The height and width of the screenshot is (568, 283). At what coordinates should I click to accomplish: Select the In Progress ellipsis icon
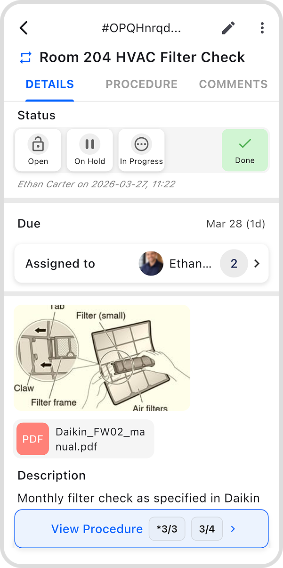pyautogui.click(x=141, y=143)
